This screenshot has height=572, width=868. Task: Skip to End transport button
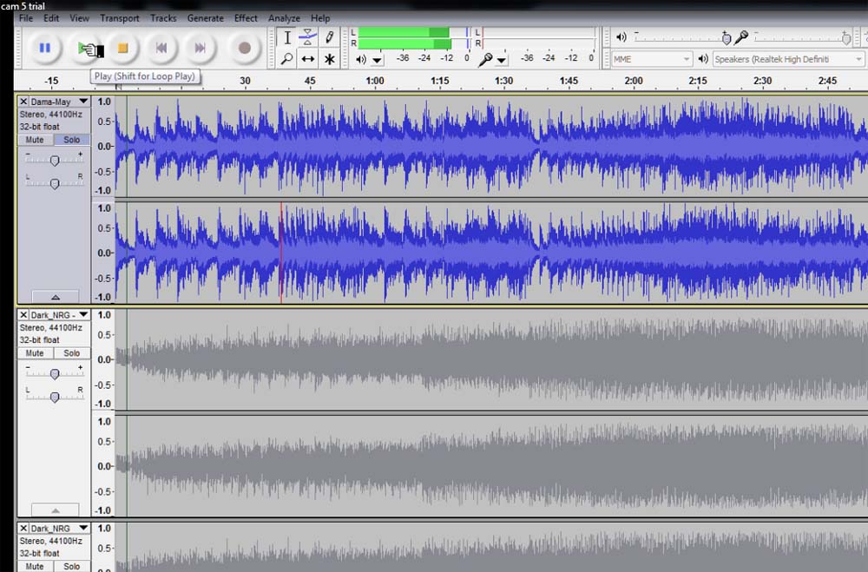tap(200, 49)
